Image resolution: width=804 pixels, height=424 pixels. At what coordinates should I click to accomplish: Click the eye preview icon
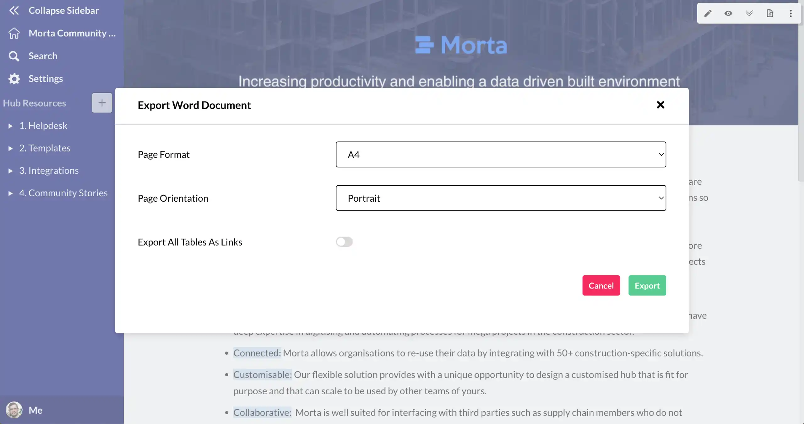pyautogui.click(x=728, y=13)
